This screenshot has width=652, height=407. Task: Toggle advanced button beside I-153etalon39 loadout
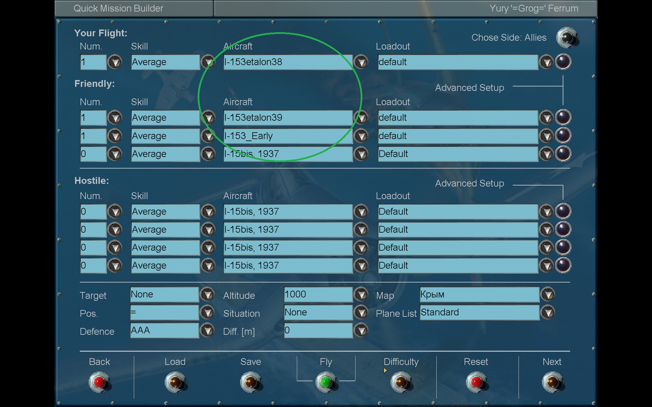(563, 118)
